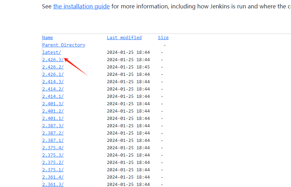Open the 2.401.1/ version folder
Viewport: 291px width, 187px height.
(x=53, y=118)
